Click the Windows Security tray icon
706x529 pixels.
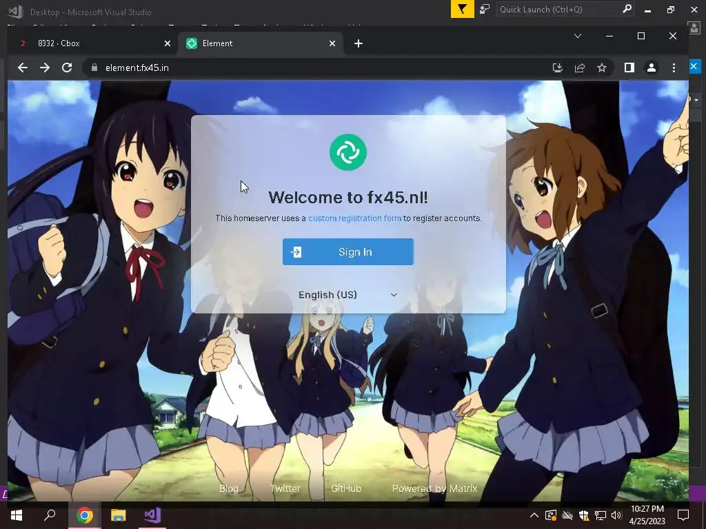click(x=584, y=515)
